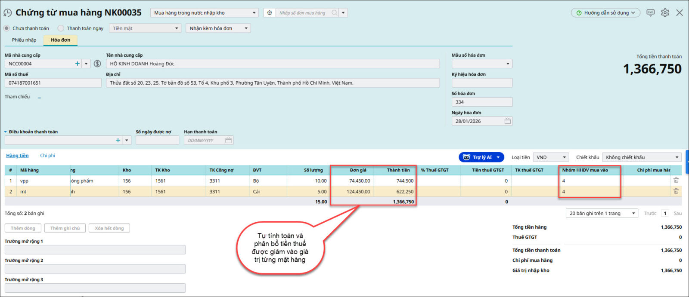The image size is (689, 297).
Task: Click the Số hóa đơn input field
Action: point(482,102)
